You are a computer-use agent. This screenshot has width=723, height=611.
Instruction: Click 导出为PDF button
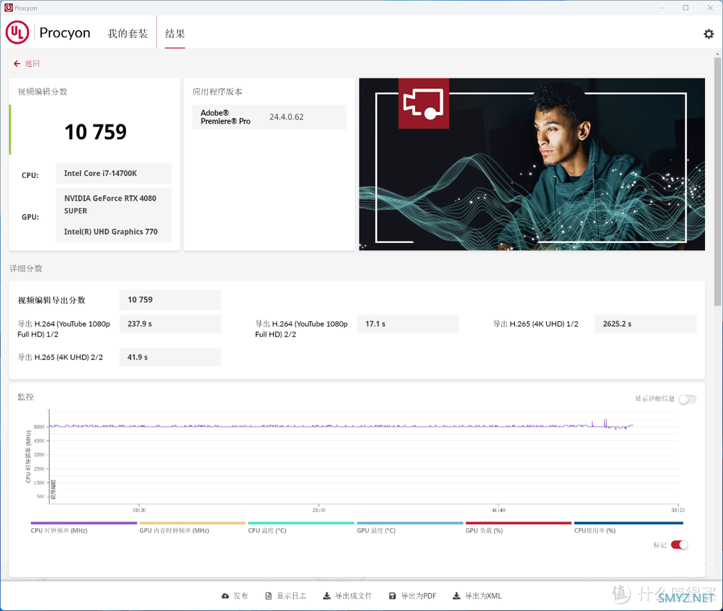412,596
